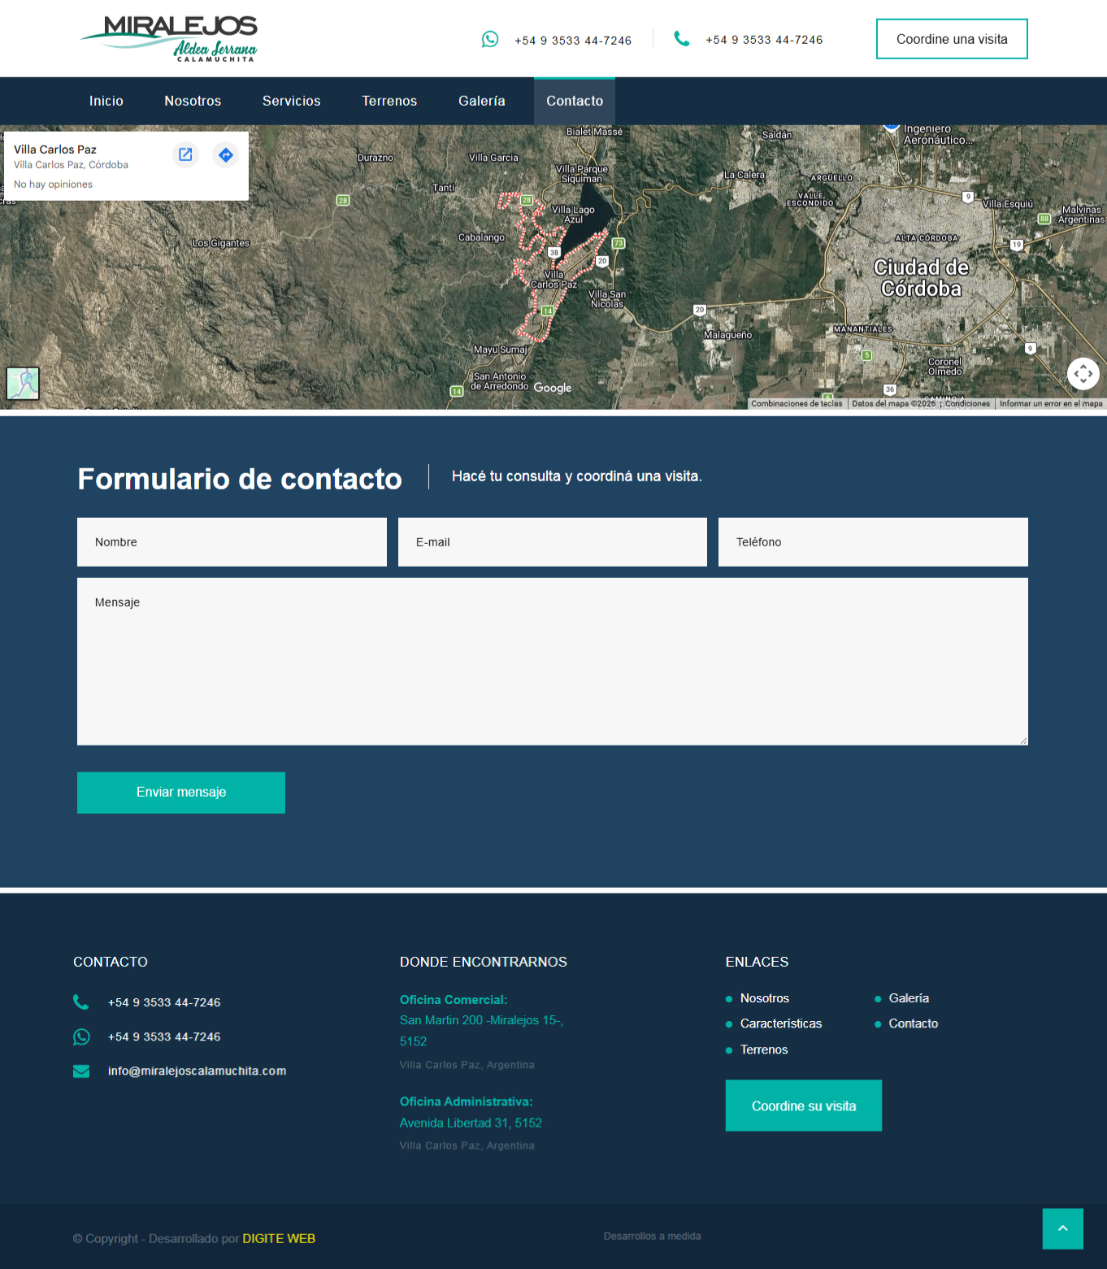Click the DIGITE WEB developer link

click(x=279, y=1239)
